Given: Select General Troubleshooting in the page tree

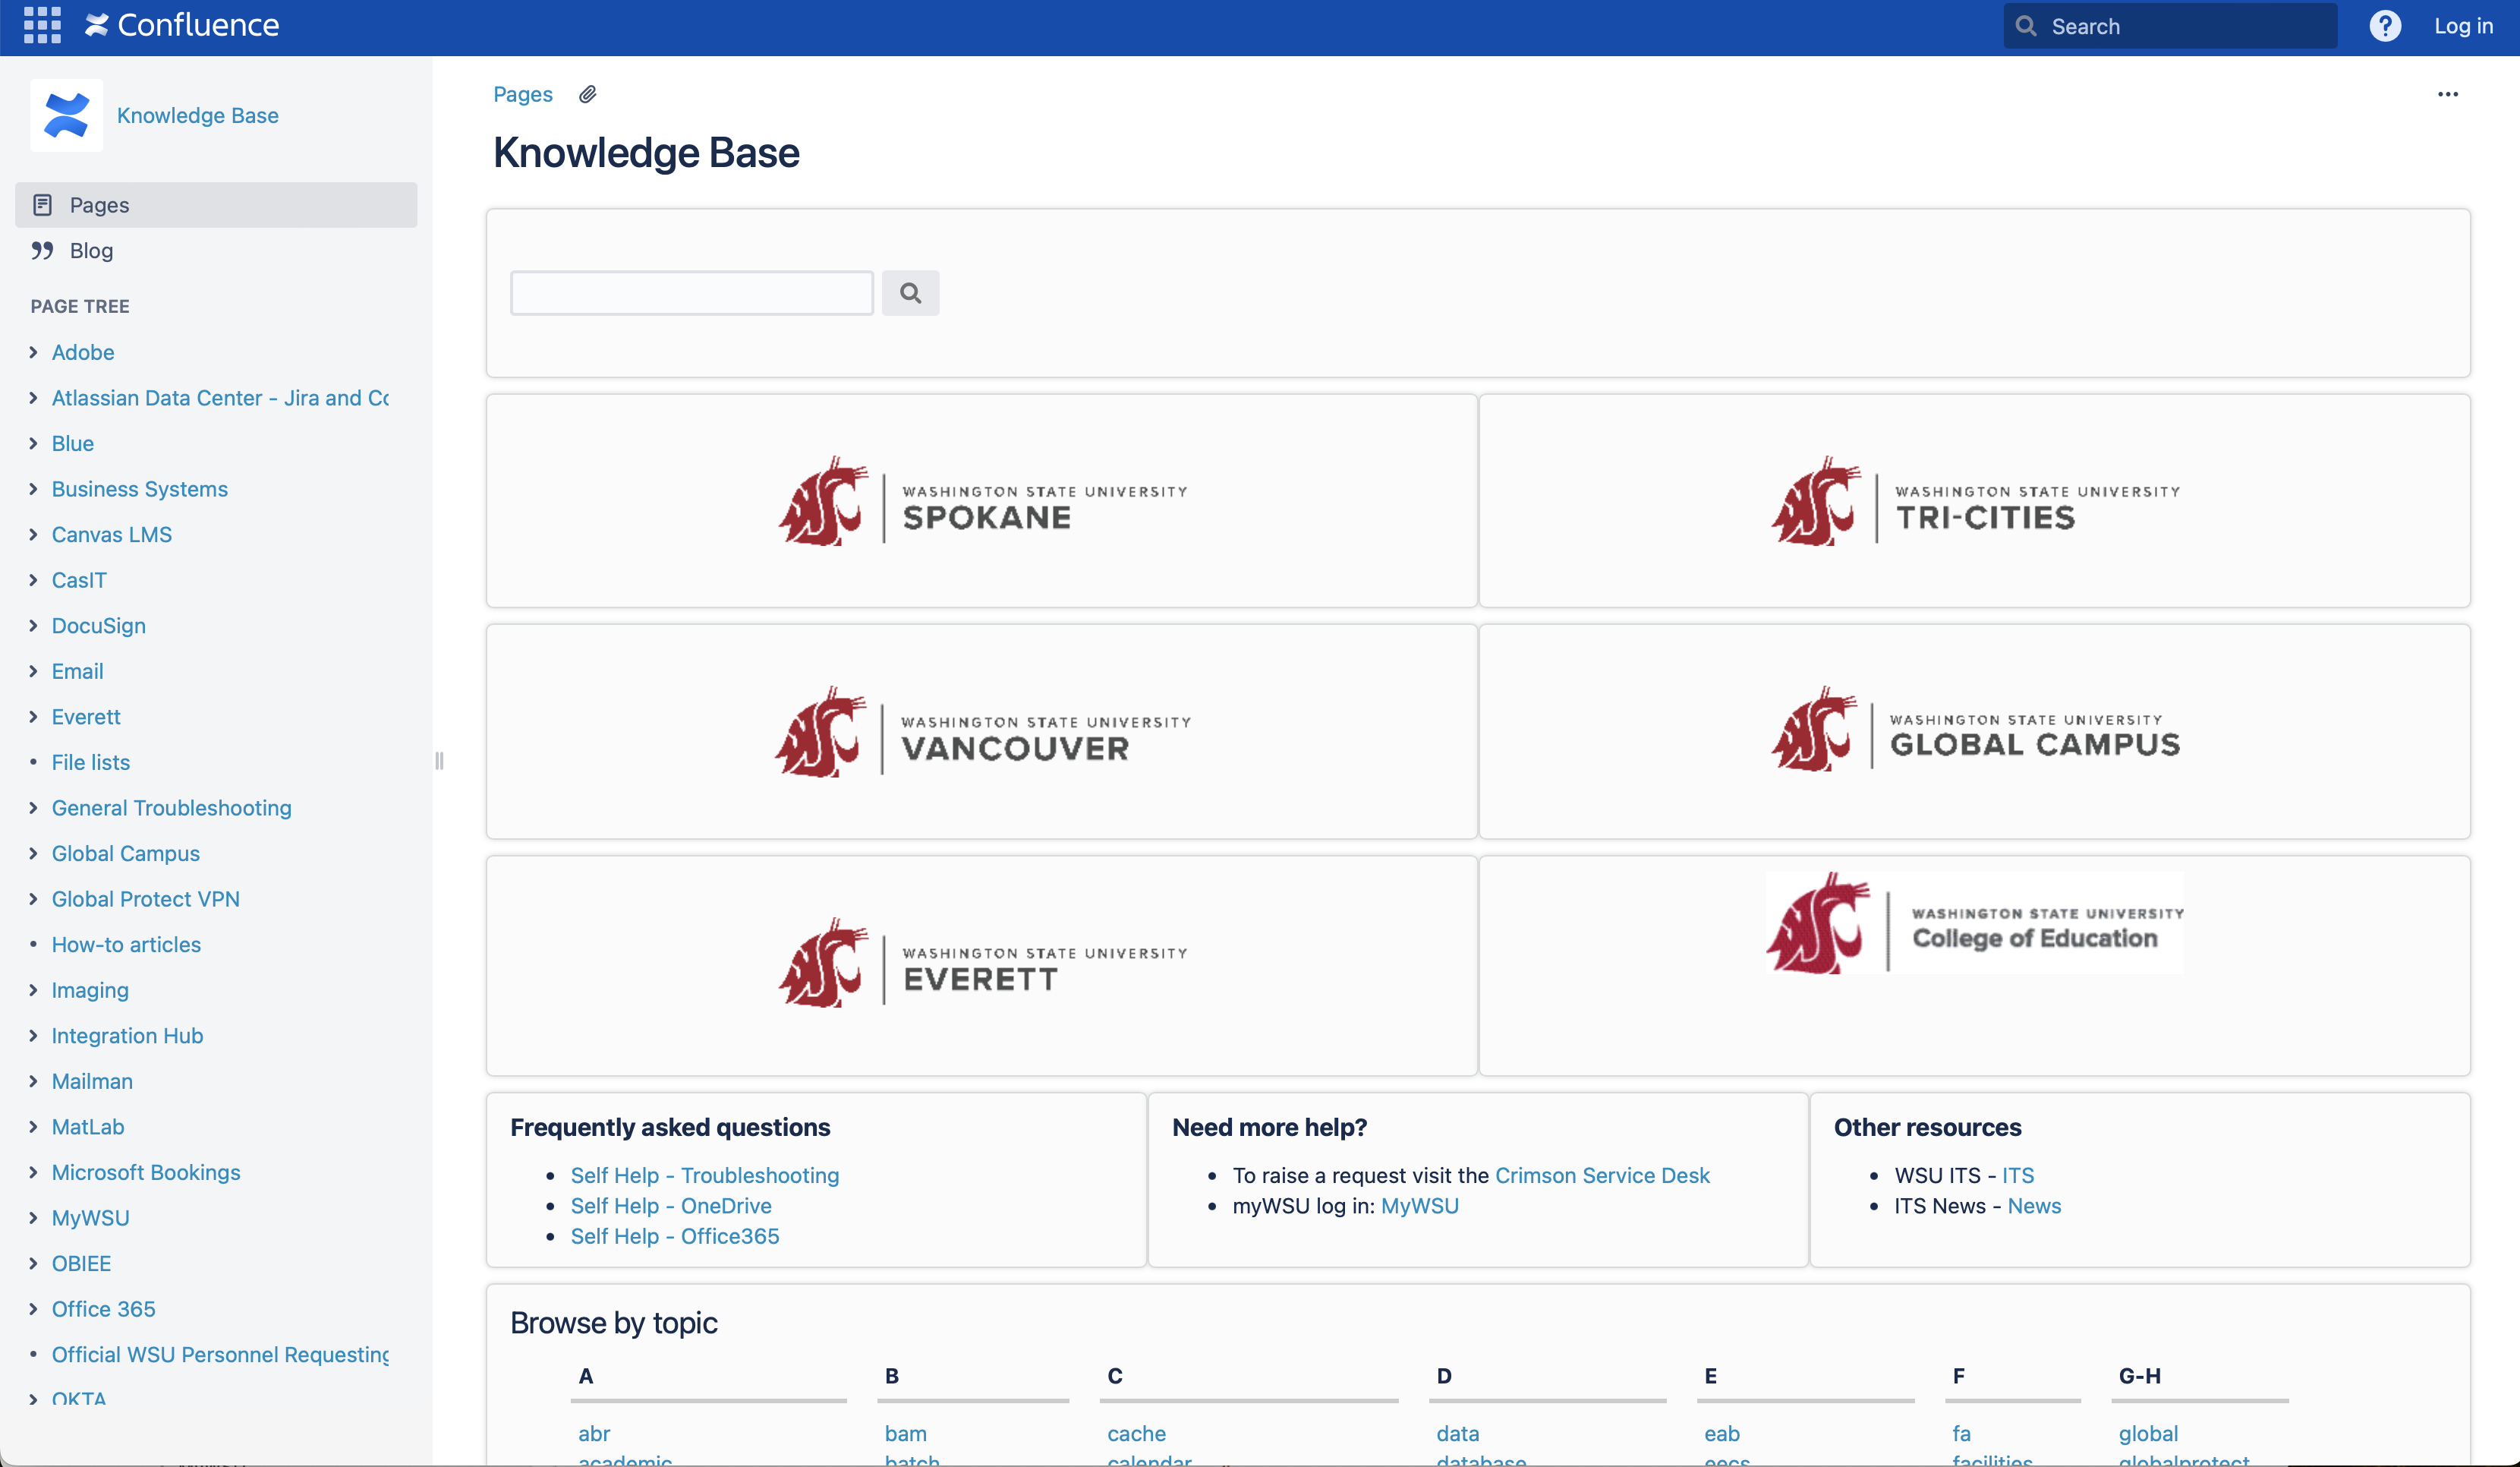Looking at the screenshot, I should pos(171,808).
